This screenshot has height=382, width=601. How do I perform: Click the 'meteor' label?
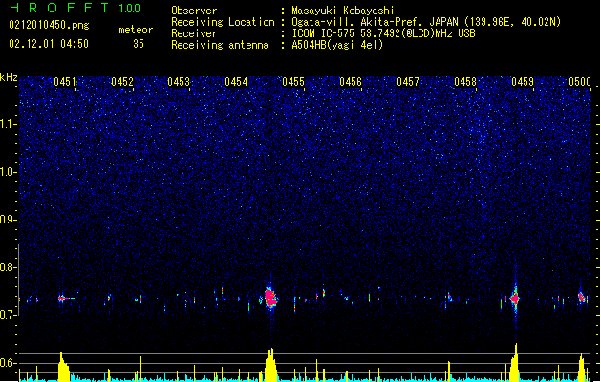[x=136, y=30]
